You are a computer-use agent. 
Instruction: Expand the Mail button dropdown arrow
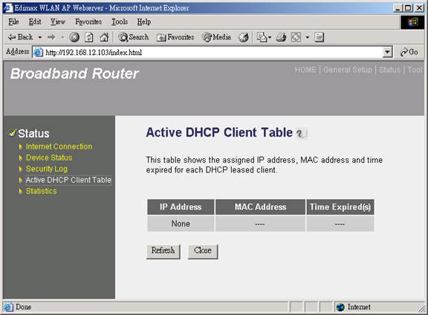click(x=270, y=37)
